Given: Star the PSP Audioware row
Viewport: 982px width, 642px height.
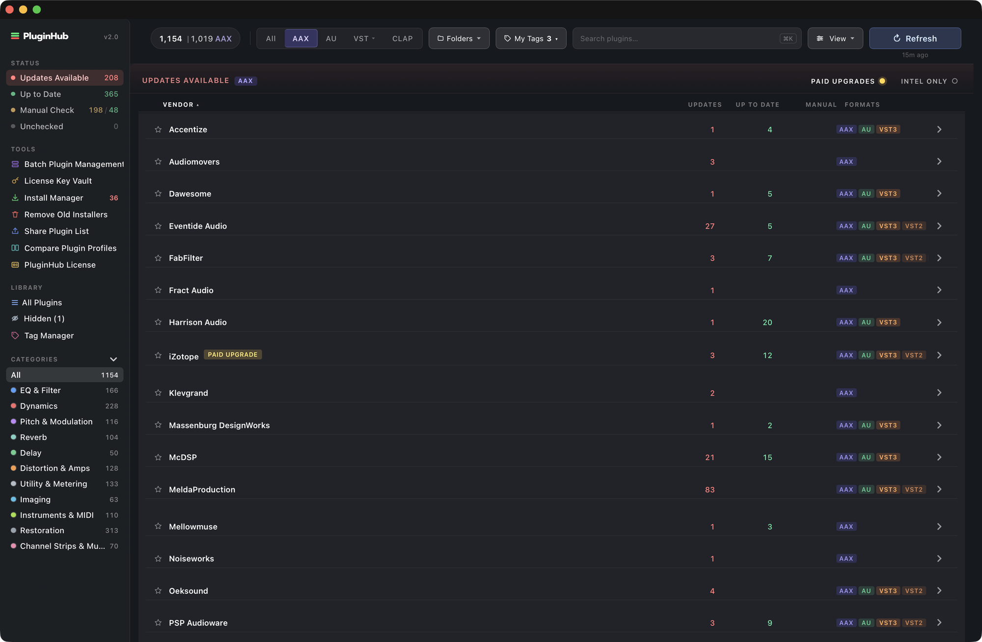Looking at the screenshot, I should pos(158,622).
